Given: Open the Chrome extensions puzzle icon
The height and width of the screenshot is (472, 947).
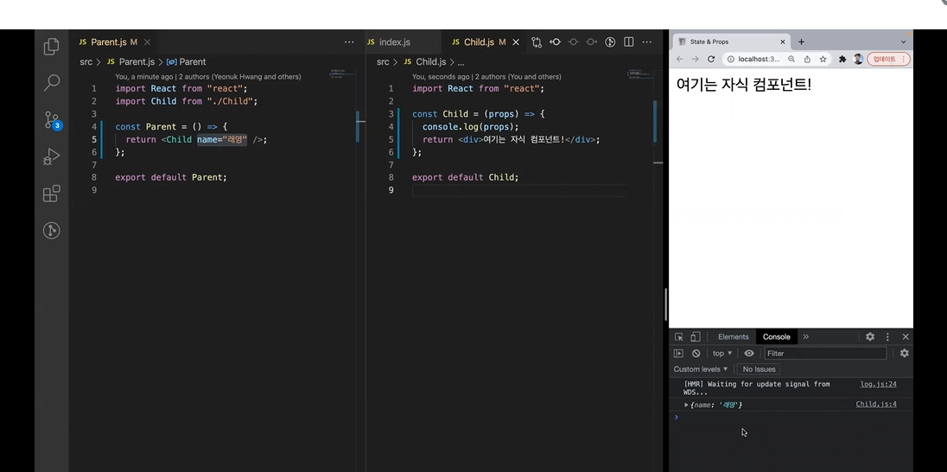Looking at the screenshot, I should coord(842,59).
